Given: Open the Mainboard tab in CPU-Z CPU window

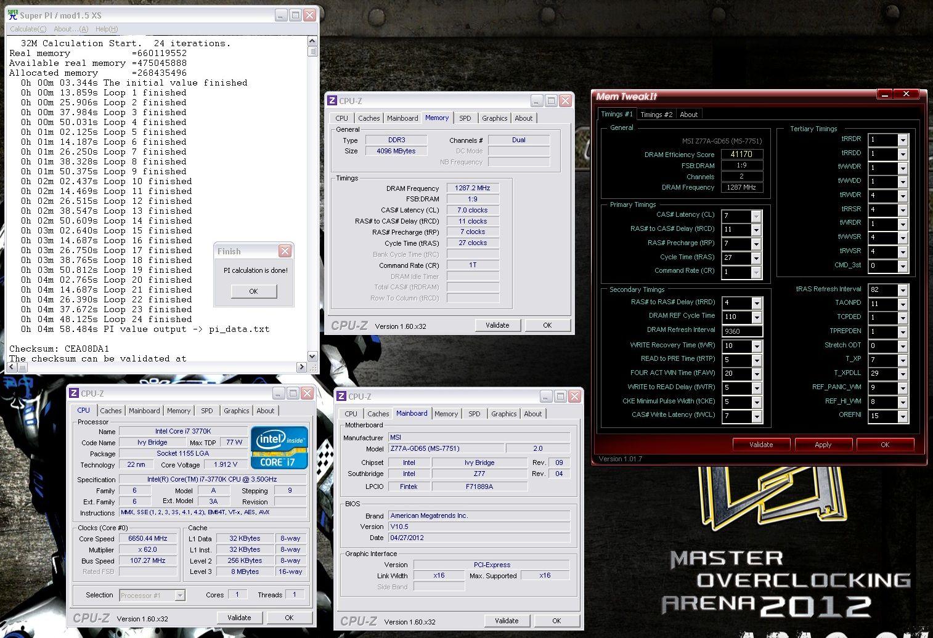Looking at the screenshot, I should [x=144, y=411].
